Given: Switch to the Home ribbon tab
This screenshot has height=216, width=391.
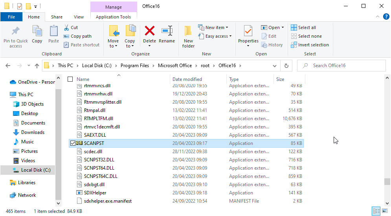Looking at the screenshot, I should click(34, 17).
